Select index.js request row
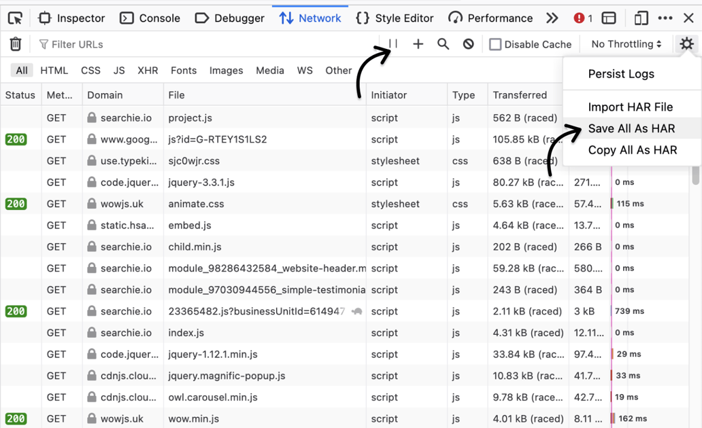 click(x=344, y=332)
